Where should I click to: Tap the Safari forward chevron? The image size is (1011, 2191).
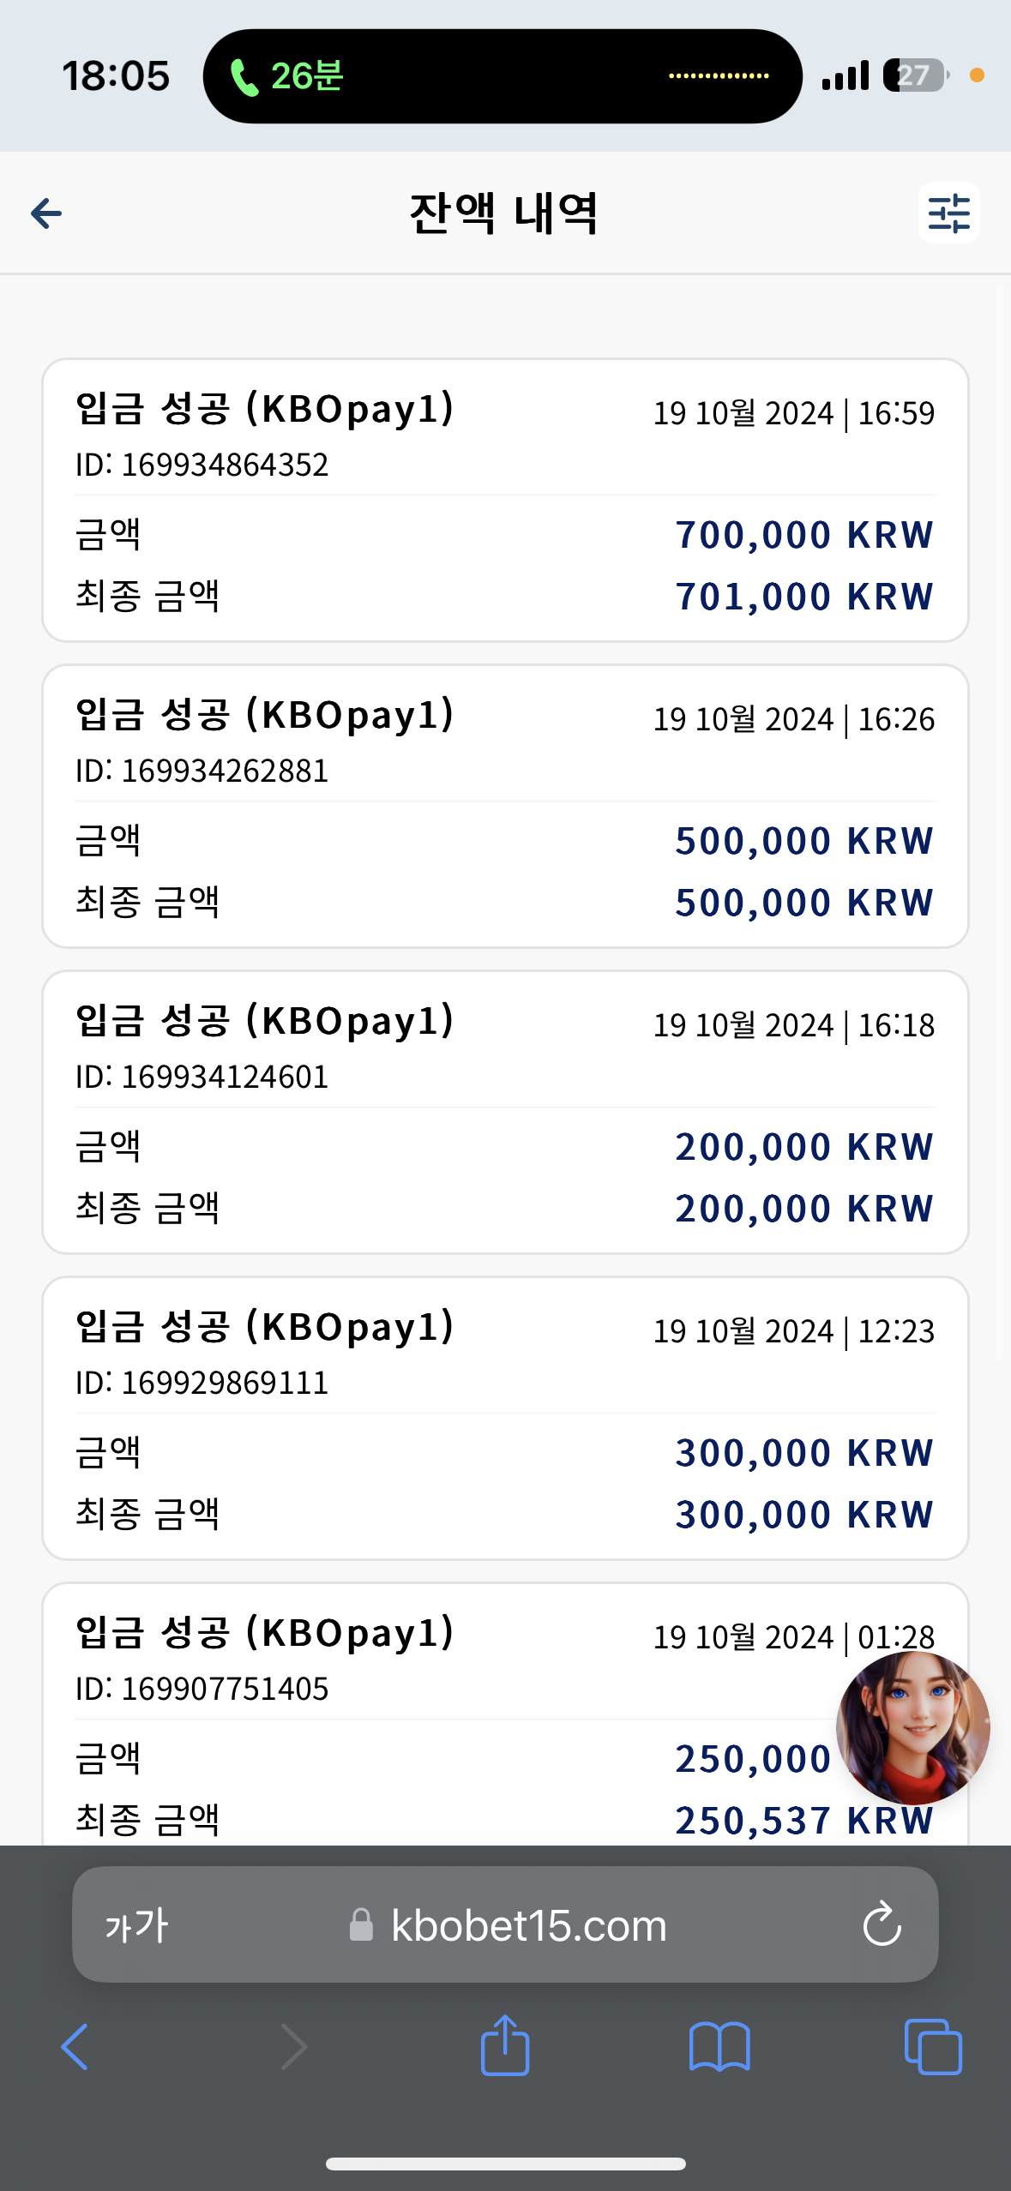click(x=293, y=2047)
